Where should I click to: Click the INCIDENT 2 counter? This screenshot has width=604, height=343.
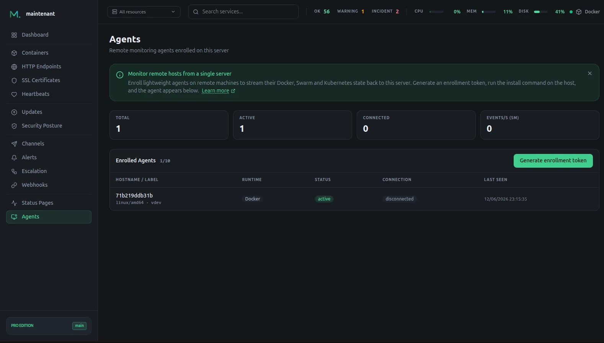point(385,11)
